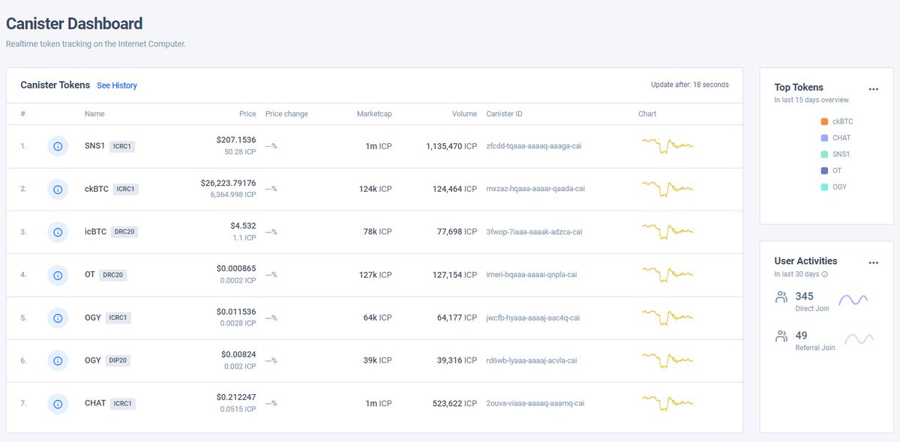Click the Update after seconds countdown
This screenshot has width=900, height=442.
pos(690,85)
